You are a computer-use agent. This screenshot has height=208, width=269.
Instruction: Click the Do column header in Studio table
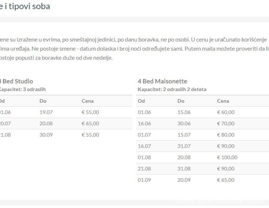(43, 101)
